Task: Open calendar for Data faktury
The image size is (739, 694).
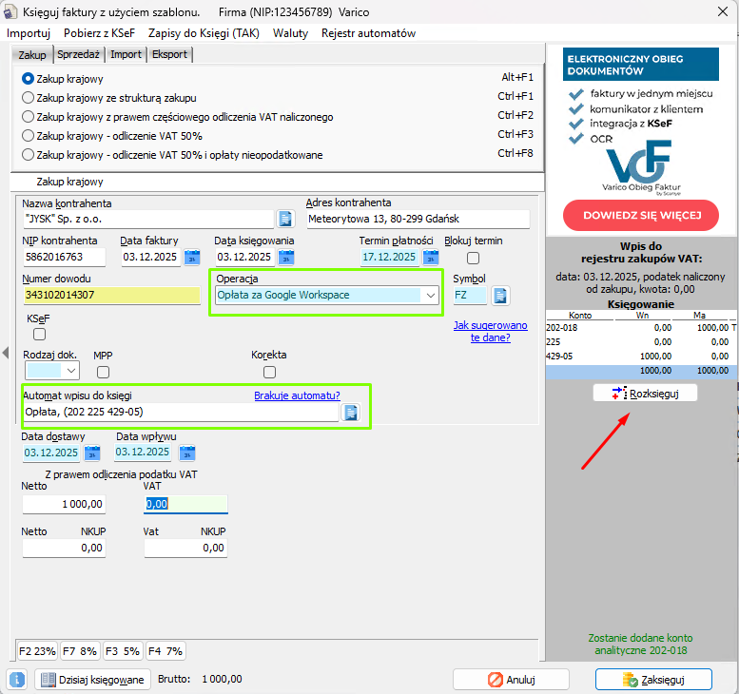Action: pos(192,257)
